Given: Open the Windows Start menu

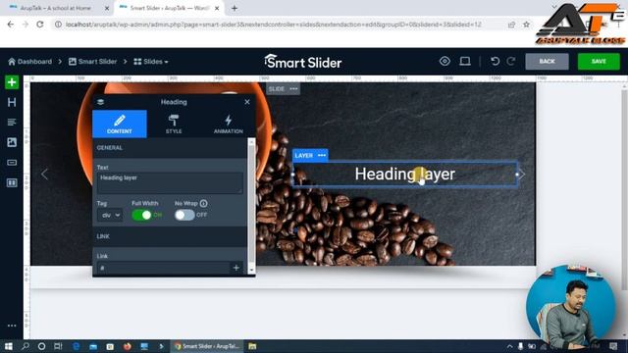Looking at the screenshot, I should point(9,346).
